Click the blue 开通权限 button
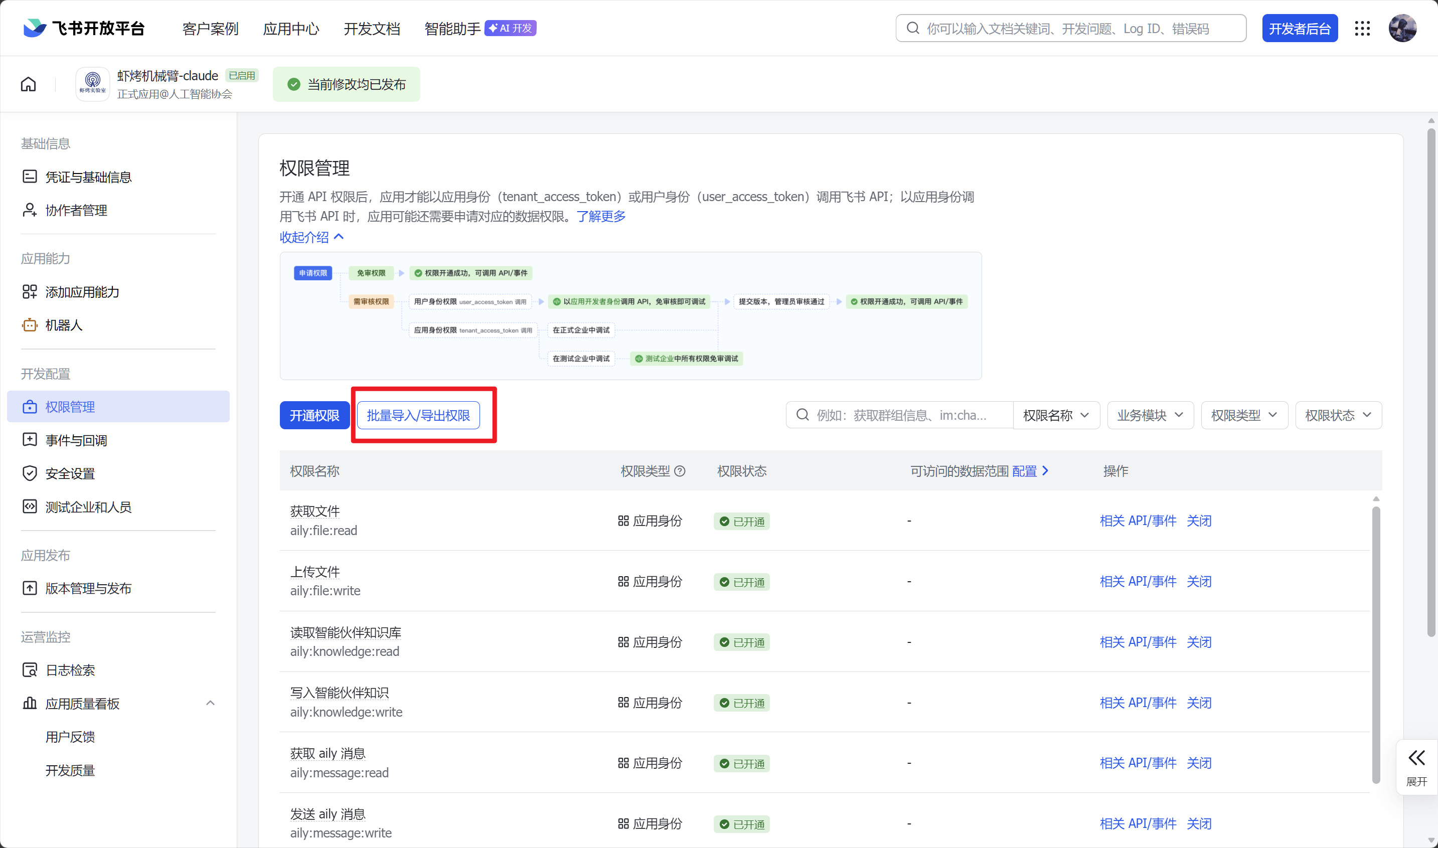The height and width of the screenshot is (848, 1438). pos(314,415)
